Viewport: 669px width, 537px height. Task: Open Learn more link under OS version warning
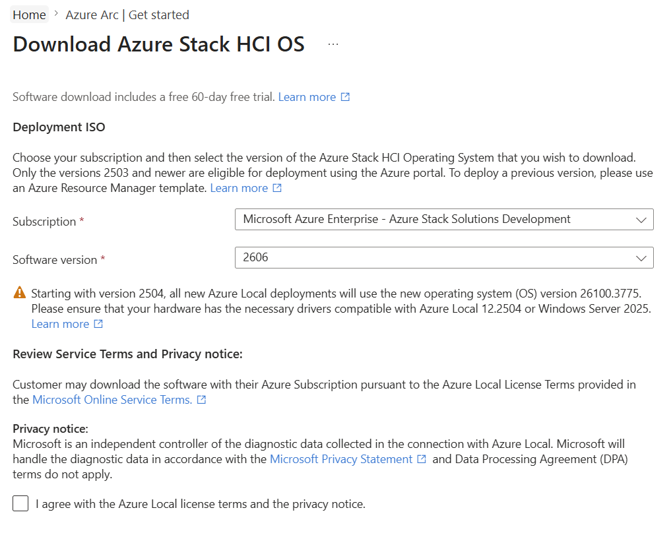click(x=60, y=324)
